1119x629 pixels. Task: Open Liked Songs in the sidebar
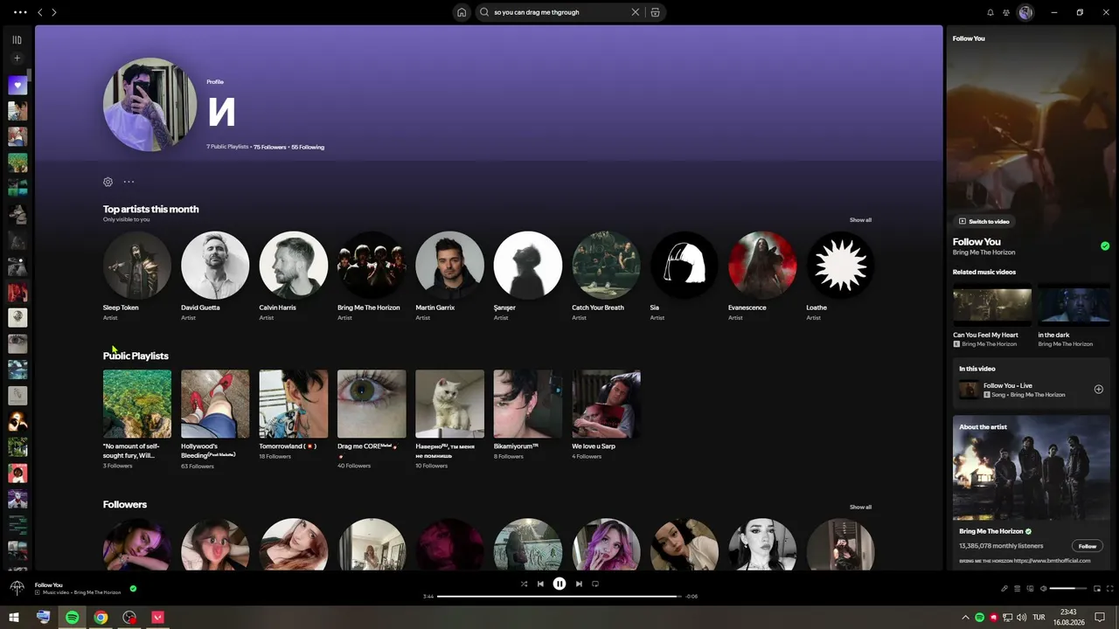17,86
